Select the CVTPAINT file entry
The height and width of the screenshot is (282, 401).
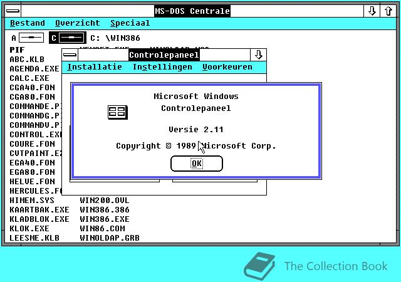(x=35, y=154)
